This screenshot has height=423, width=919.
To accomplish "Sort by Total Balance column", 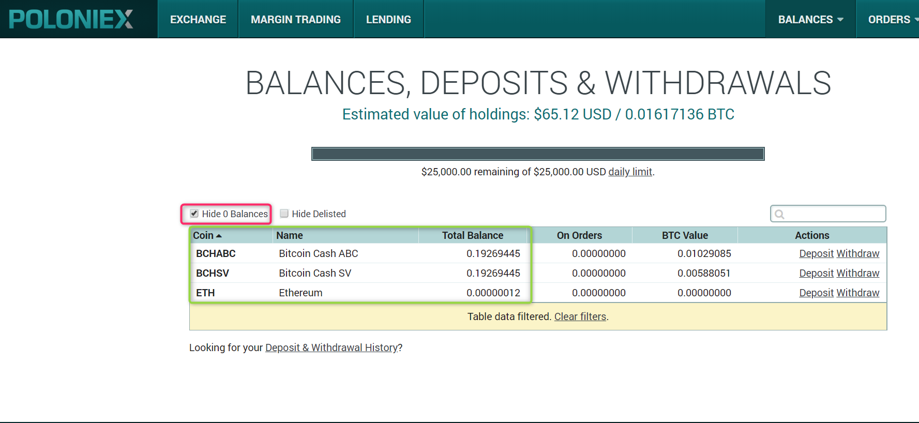I will pyautogui.click(x=473, y=235).
